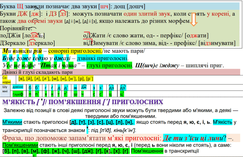Image resolution: width=243 pixels, height=157 pixels.
Task: Click the word "ДЗеркало" in the comparison list
Action: pyautogui.click(x=13, y=43)
